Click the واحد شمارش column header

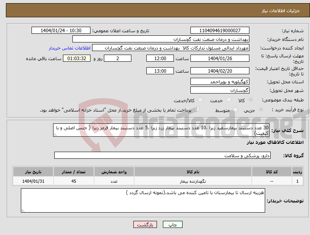pyautogui.click(x=114, y=172)
